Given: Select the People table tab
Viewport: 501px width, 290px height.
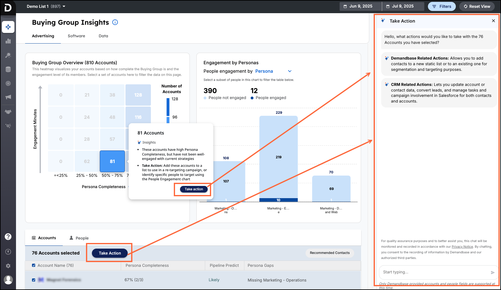Looking at the screenshot, I should (79, 238).
